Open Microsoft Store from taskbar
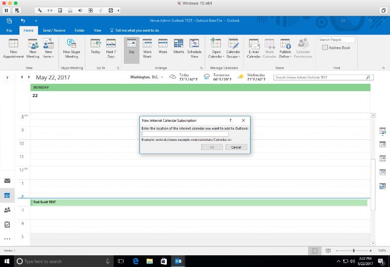 164,261
